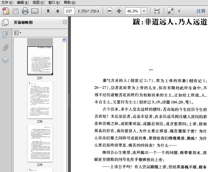Click the page thumbnails panel icon
The width and height of the screenshot is (208, 172).
[x=5, y=22]
